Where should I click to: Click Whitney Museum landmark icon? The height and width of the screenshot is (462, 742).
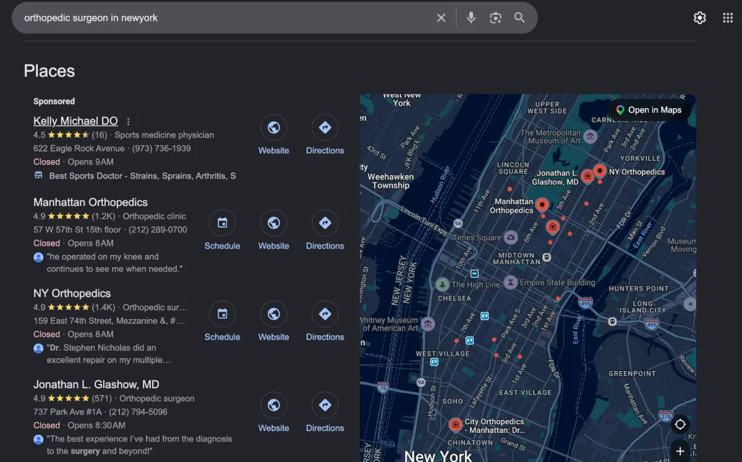click(427, 323)
